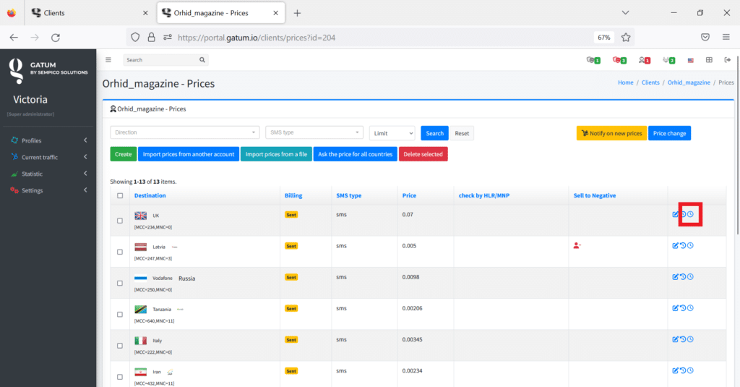Image resolution: width=740 pixels, height=387 pixels.
Task: Click the clock icon in Latvia row
Action: pyautogui.click(x=690, y=246)
